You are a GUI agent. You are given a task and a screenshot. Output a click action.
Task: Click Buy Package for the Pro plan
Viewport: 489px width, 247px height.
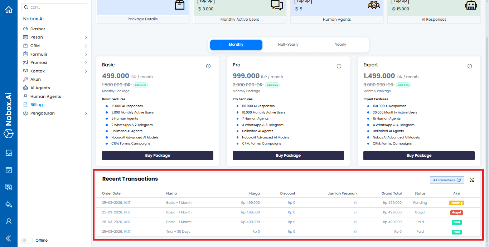[x=288, y=156]
